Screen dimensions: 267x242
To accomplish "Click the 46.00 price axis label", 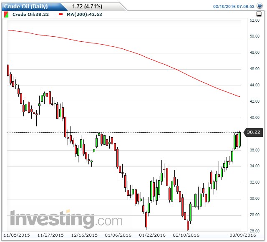I will point(255,68).
